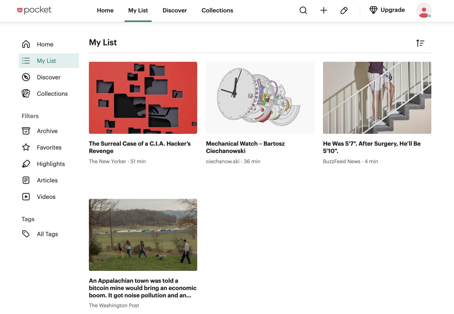Screen dimensions: 454x314
Task: Open the Collections tab in top navigation
Action: coord(217,10)
